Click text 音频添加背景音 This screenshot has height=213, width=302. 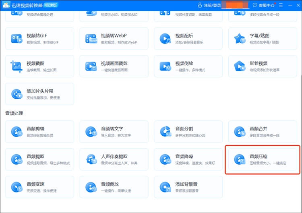click(187, 191)
